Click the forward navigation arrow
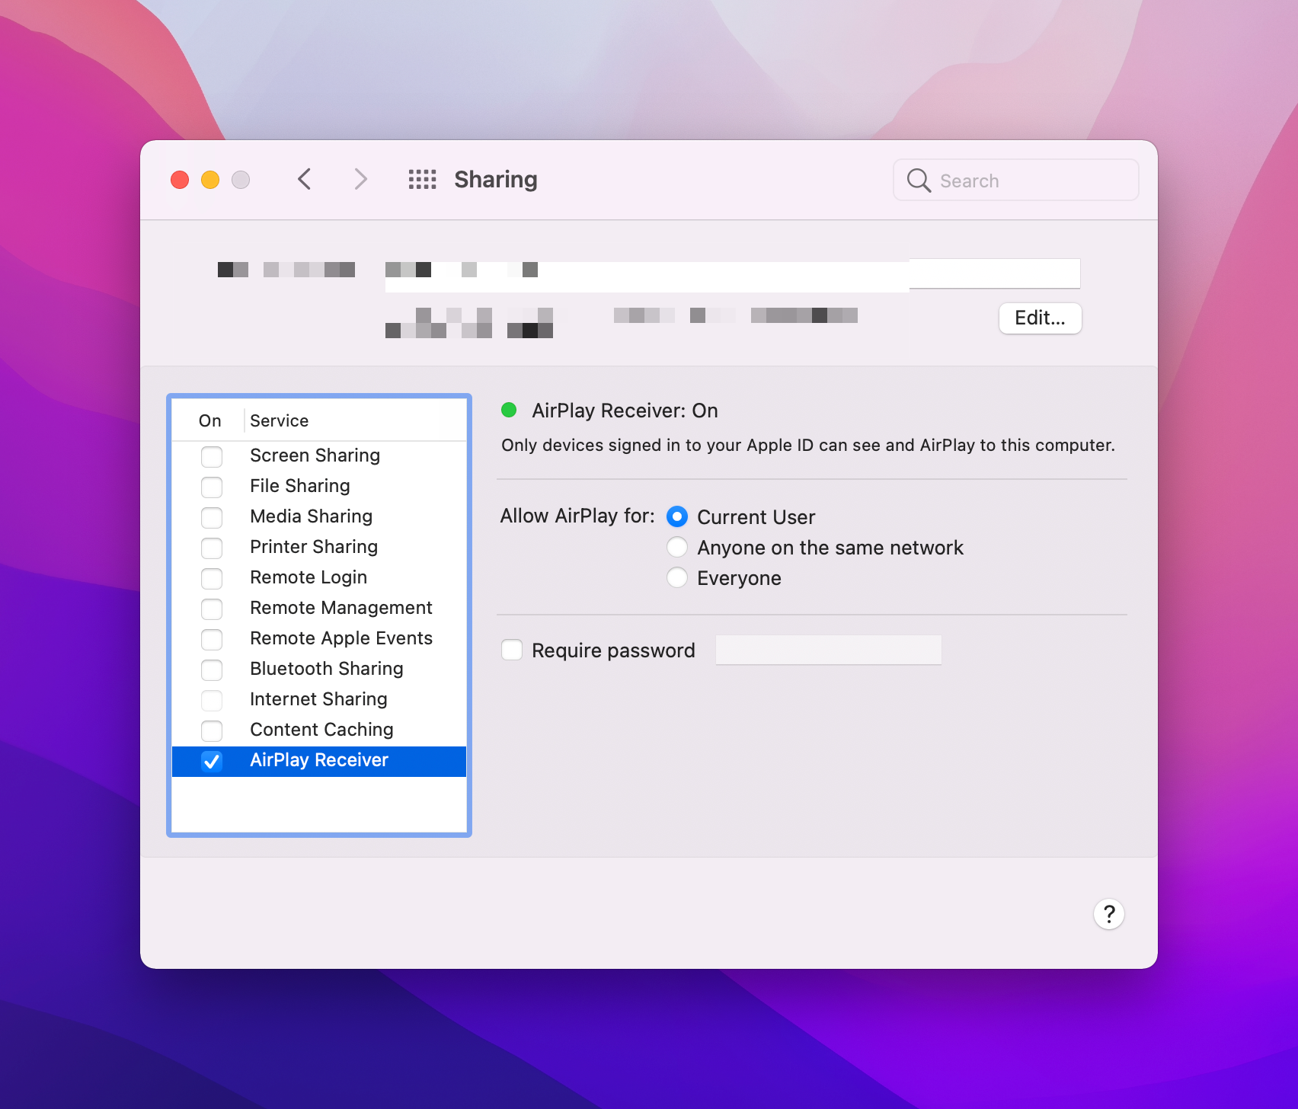1298x1109 pixels. tap(360, 179)
